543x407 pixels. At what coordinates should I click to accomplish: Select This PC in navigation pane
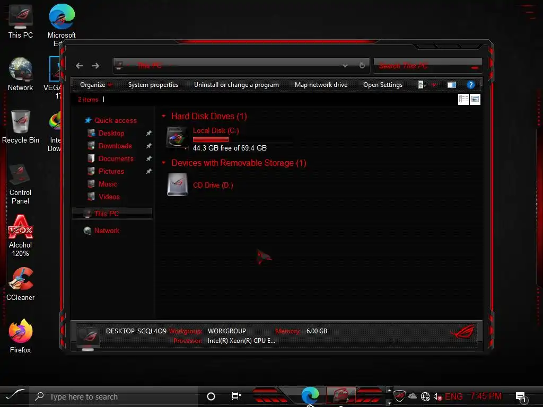click(x=112, y=214)
